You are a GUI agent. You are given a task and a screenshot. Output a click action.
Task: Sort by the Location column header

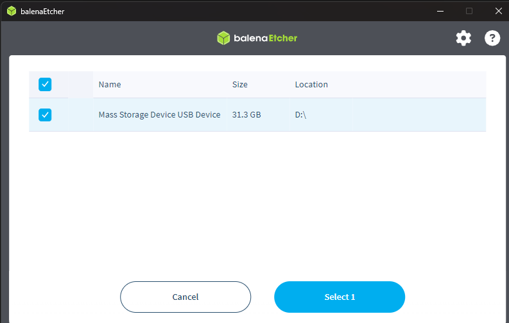[x=311, y=84]
